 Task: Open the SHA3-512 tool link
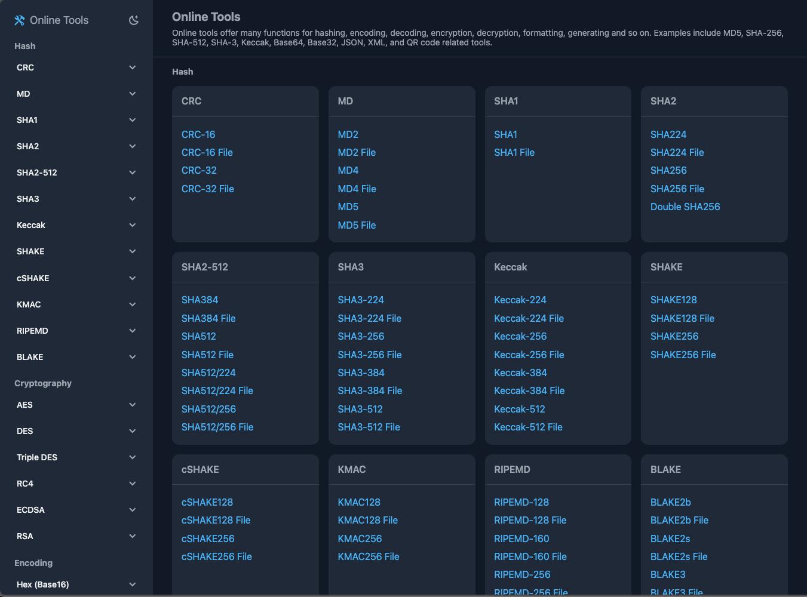tap(360, 409)
